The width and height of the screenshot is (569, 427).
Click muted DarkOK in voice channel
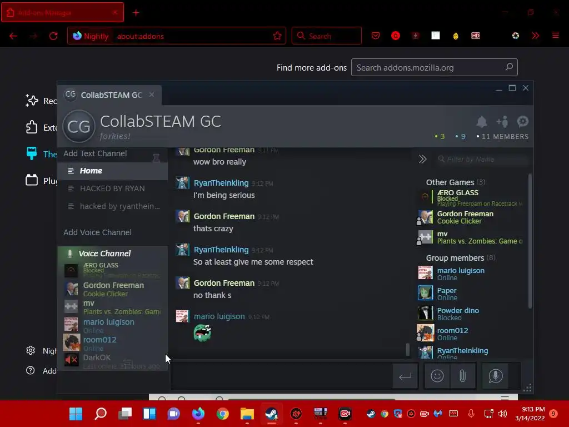point(112,361)
